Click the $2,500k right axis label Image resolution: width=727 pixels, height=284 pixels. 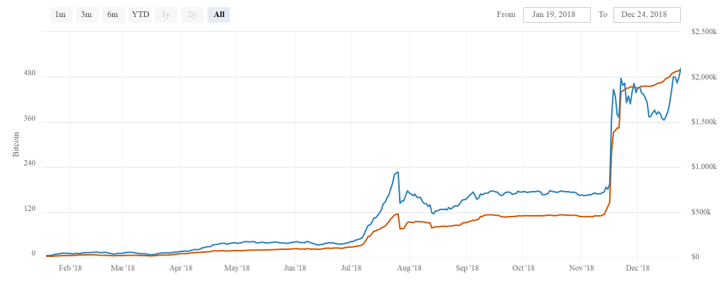coord(704,32)
